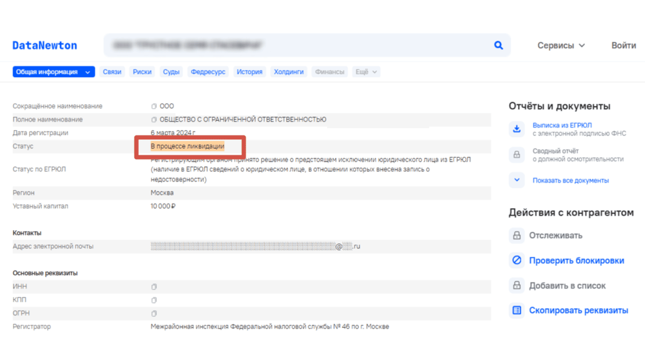
Task: Switch to the Риски tab
Action: click(x=142, y=72)
